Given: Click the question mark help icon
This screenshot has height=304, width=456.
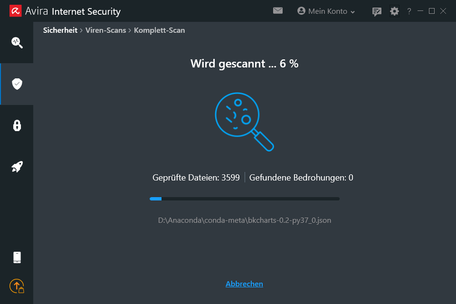Looking at the screenshot, I should pyautogui.click(x=409, y=11).
